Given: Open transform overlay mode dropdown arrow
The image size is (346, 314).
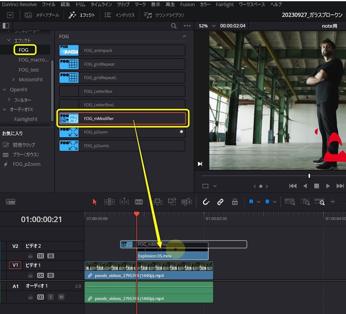Looking at the screenshot, I should [x=215, y=186].
